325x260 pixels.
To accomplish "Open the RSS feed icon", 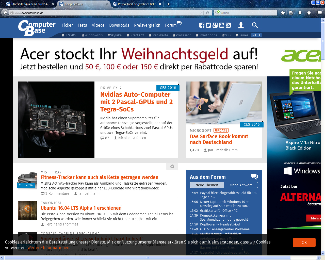I will 228,25.
